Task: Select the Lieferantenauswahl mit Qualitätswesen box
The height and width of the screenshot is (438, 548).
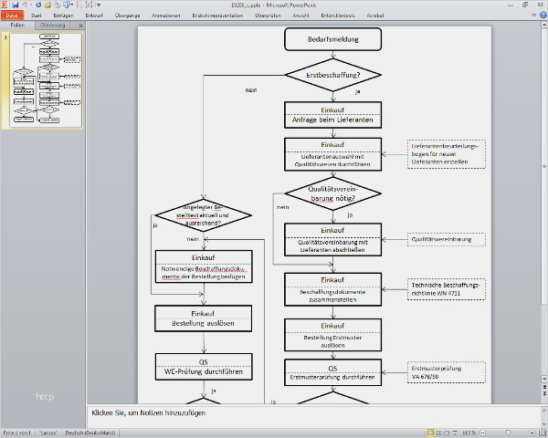Action: [332, 154]
